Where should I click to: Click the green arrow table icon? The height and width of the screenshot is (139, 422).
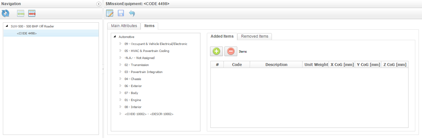point(21,13)
